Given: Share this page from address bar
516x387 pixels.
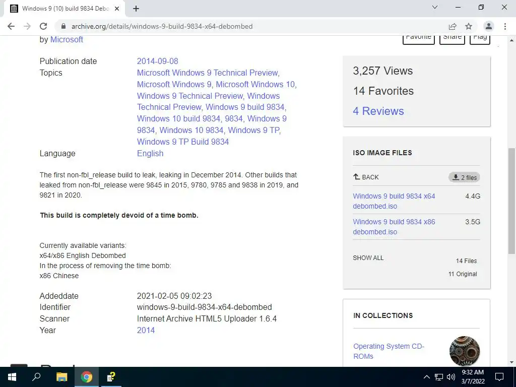Looking at the screenshot, I should [x=453, y=26].
